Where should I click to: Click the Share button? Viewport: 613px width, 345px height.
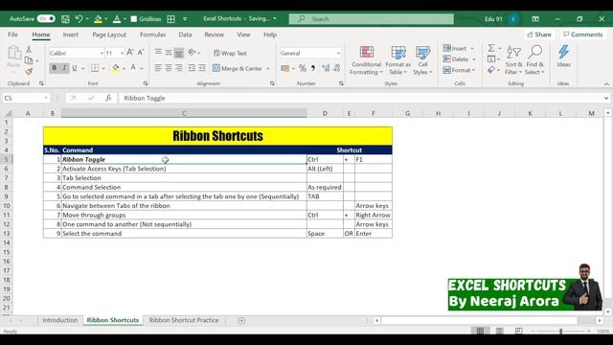[538, 34]
